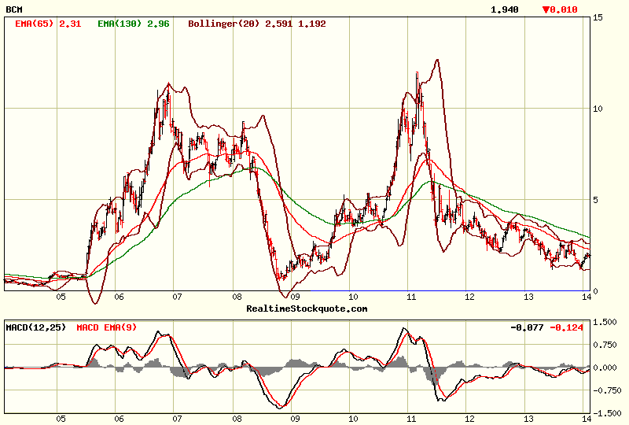Click the MACD signal value -0.124
This screenshot has height=425, width=629.
tap(568, 327)
